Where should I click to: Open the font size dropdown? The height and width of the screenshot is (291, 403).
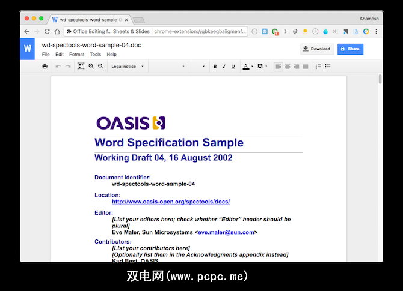[x=198, y=67]
